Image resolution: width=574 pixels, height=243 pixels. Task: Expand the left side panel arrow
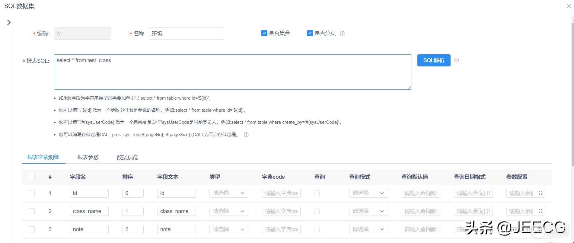pyautogui.click(x=9, y=22)
